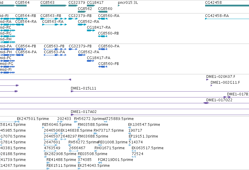Click the pncr015:3L feature
The height and width of the screenshot is (170, 249).
(x=119, y=6)
